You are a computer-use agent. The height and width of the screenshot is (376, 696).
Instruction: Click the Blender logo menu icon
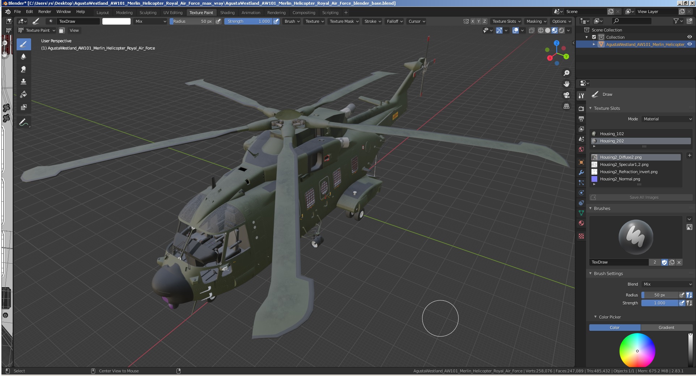[x=8, y=12]
